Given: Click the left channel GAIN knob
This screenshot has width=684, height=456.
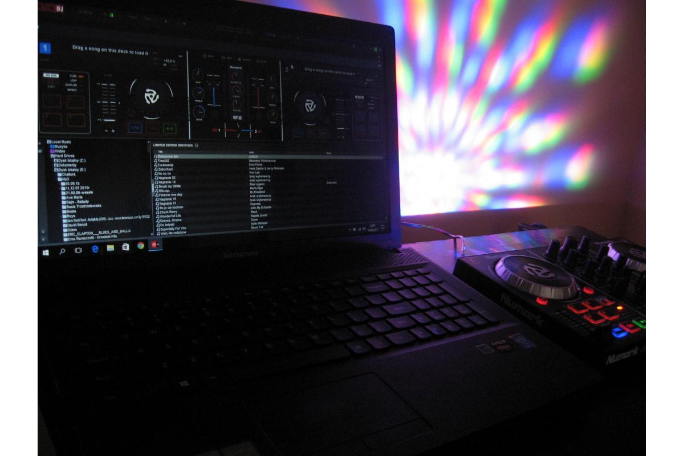Looking at the screenshot, I should click(x=198, y=73).
